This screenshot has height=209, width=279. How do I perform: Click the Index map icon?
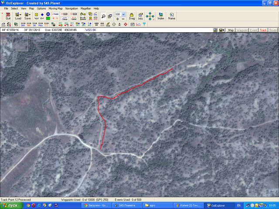coord(161,16)
